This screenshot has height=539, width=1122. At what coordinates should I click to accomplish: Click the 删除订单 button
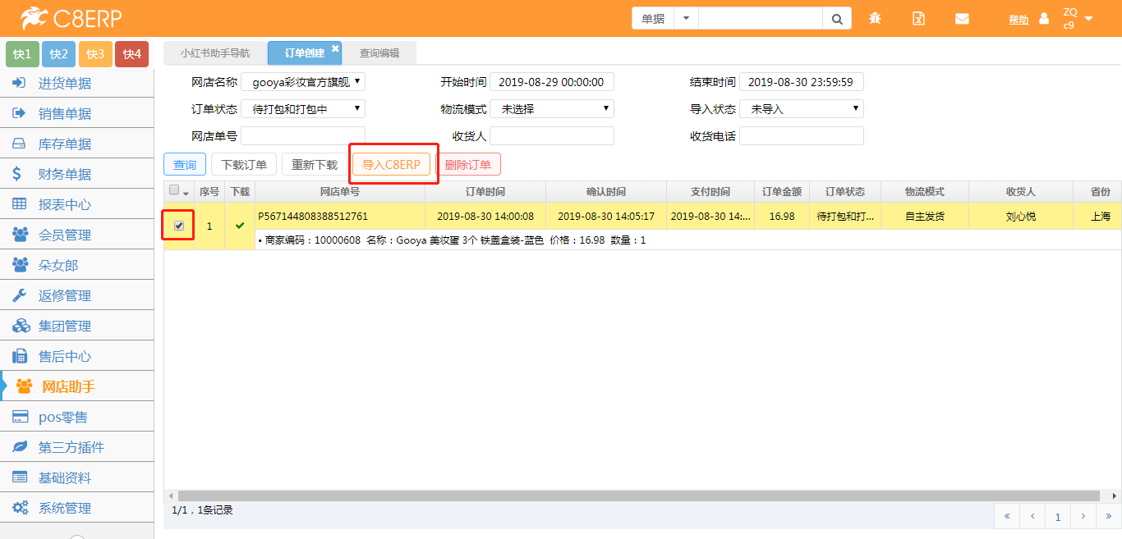click(468, 165)
